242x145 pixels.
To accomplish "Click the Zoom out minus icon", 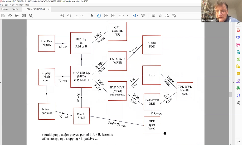I will [106, 16].
